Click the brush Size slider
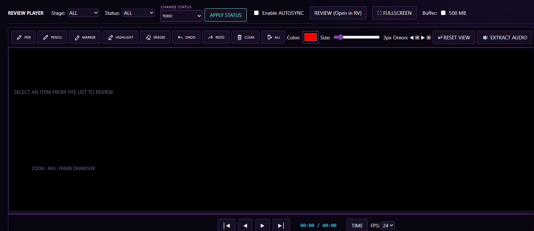Viewport: 534px width, 231px height. tap(356, 37)
